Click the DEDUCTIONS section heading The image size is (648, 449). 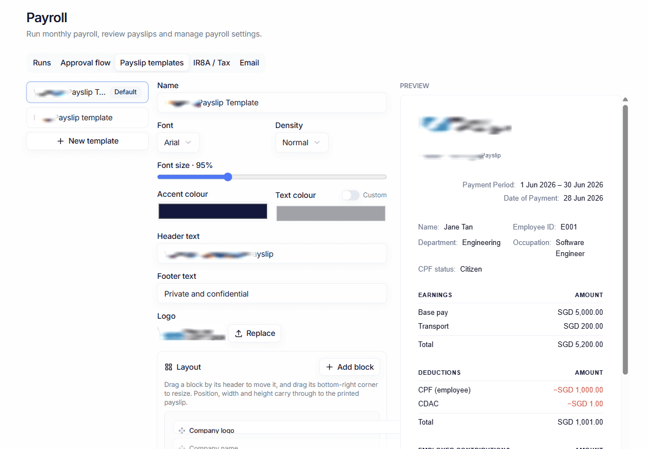[440, 373]
